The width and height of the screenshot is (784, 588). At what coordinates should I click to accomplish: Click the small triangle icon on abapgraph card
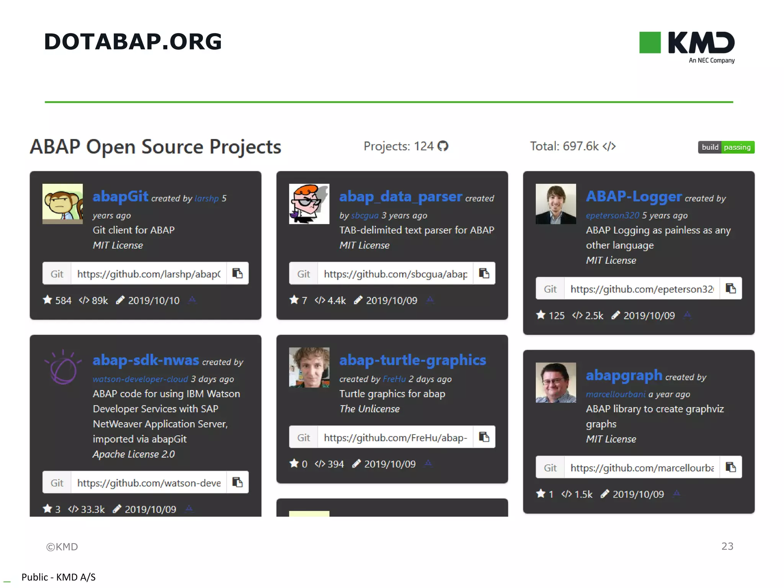[676, 493]
